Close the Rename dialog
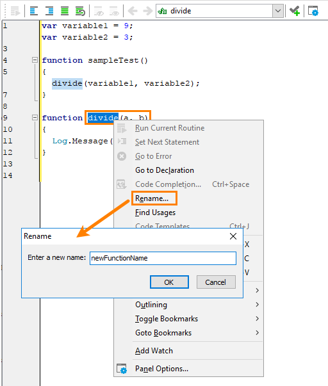The width and height of the screenshot is (328, 386). coord(233,236)
